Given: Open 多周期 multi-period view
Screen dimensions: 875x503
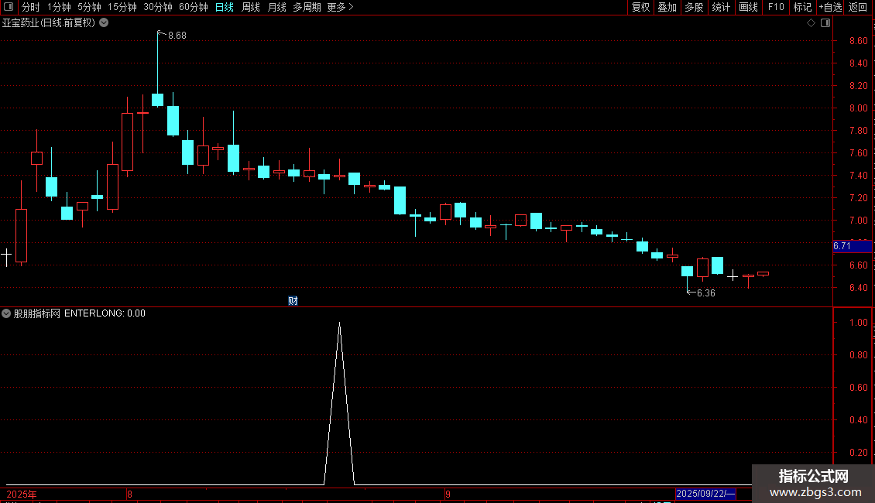Looking at the screenshot, I should pos(307,7).
